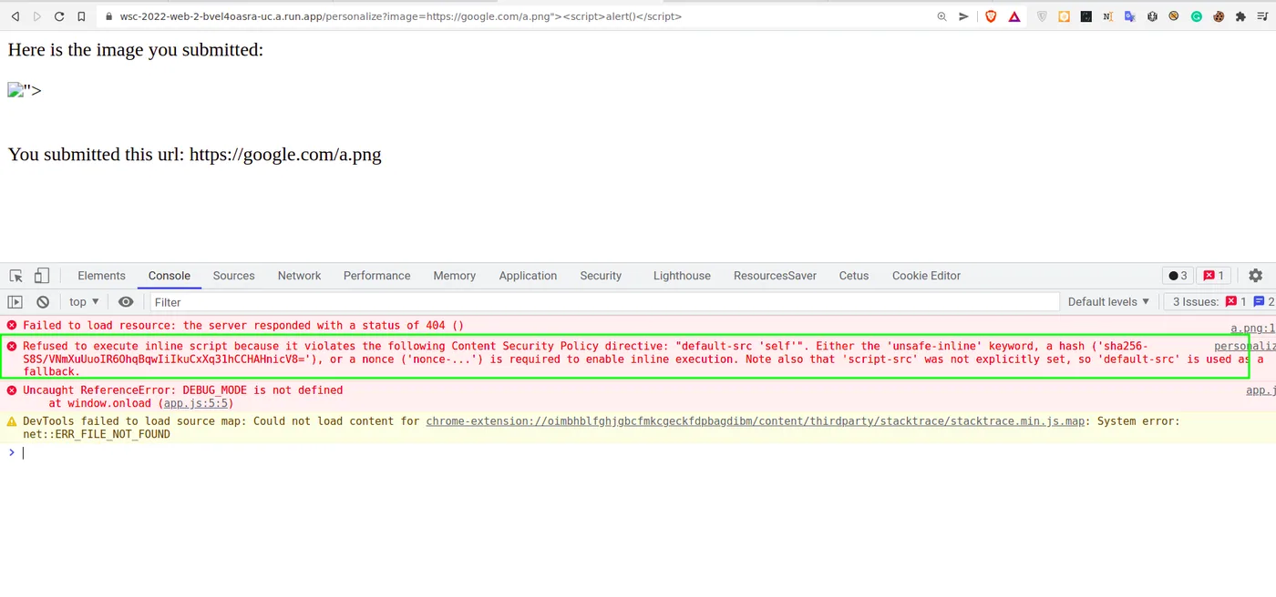This screenshot has width=1276, height=597.
Task: Open the cookie extension icon
Action: [x=1219, y=16]
